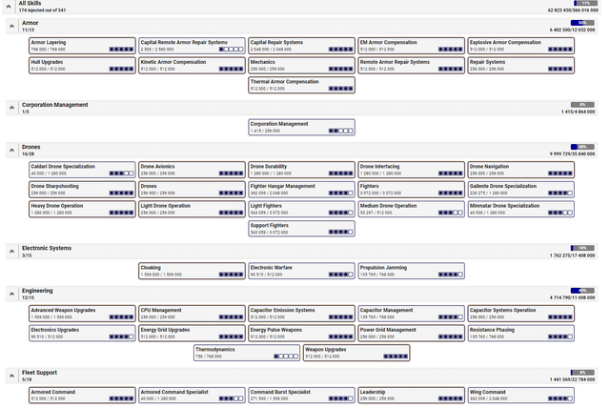This screenshot has height=408, width=610.
Task: Open Fighter Hangar Management skill
Action: point(301,190)
